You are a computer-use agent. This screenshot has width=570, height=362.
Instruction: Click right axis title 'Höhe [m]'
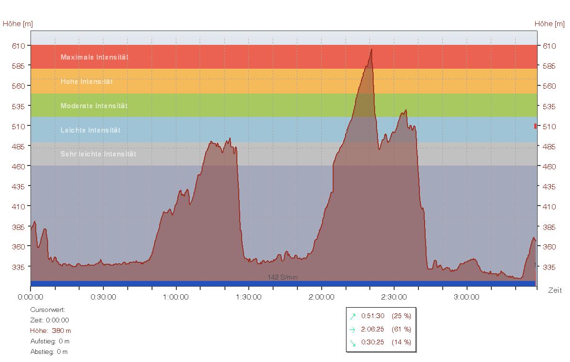click(x=550, y=24)
